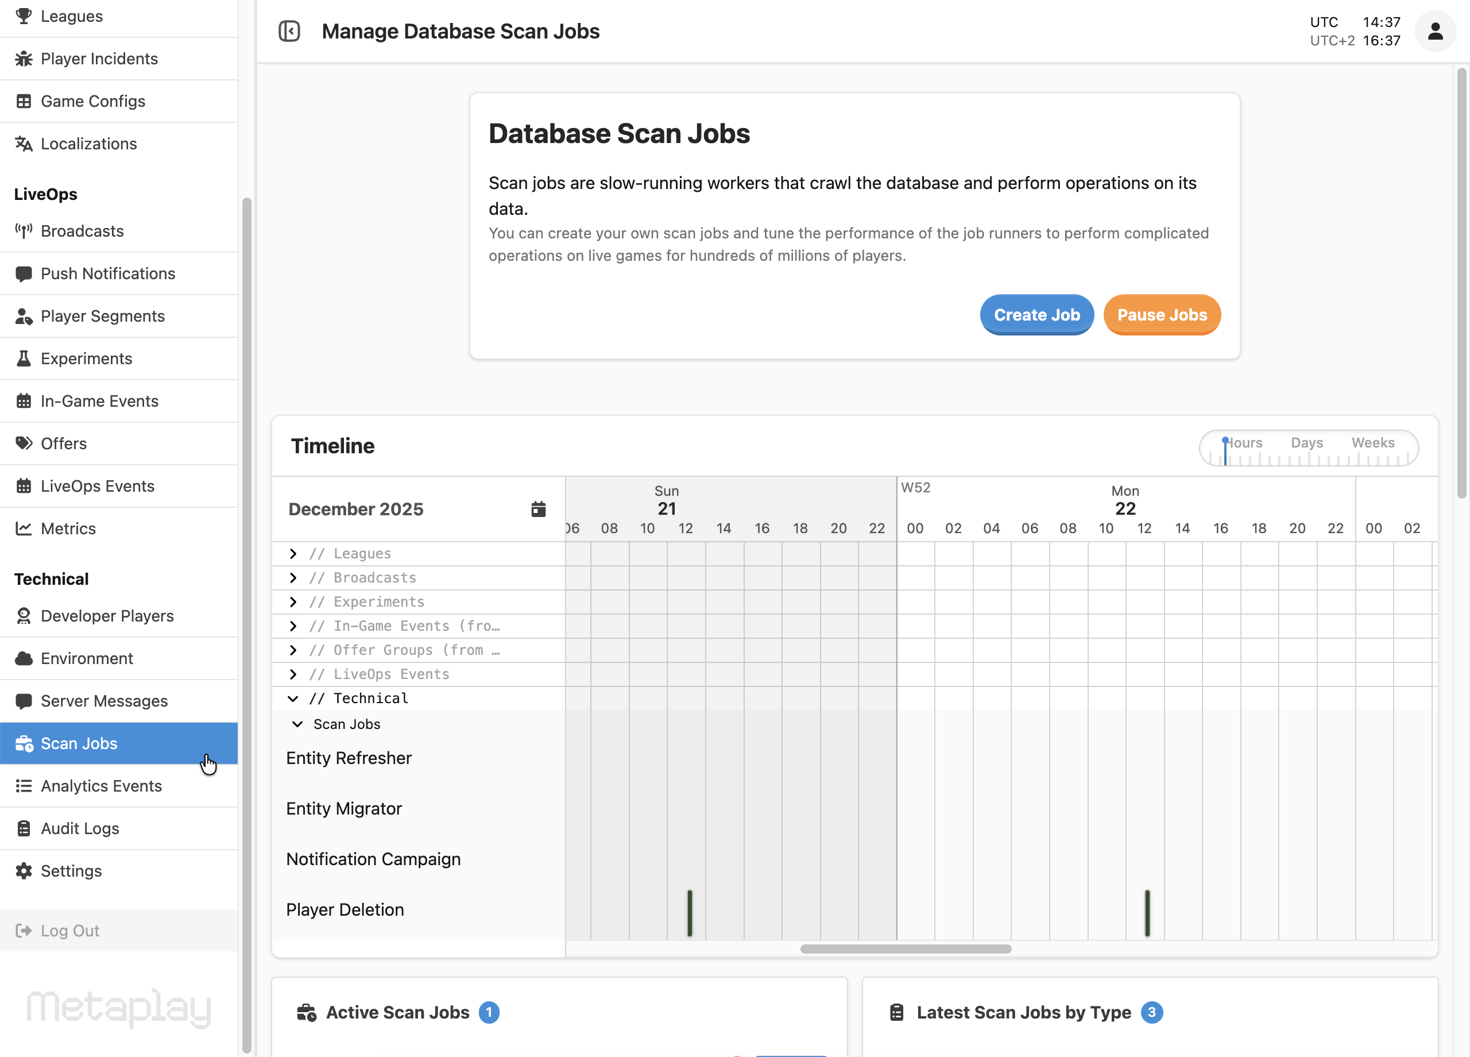
Task: Open the Metrics chart icon
Action: [25, 528]
